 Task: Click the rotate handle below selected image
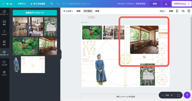tap(144, 57)
